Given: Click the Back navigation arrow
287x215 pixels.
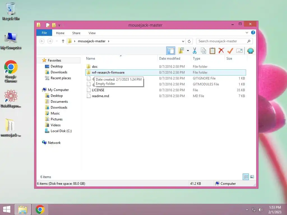Looking at the screenshot, I should coord(42,41).
